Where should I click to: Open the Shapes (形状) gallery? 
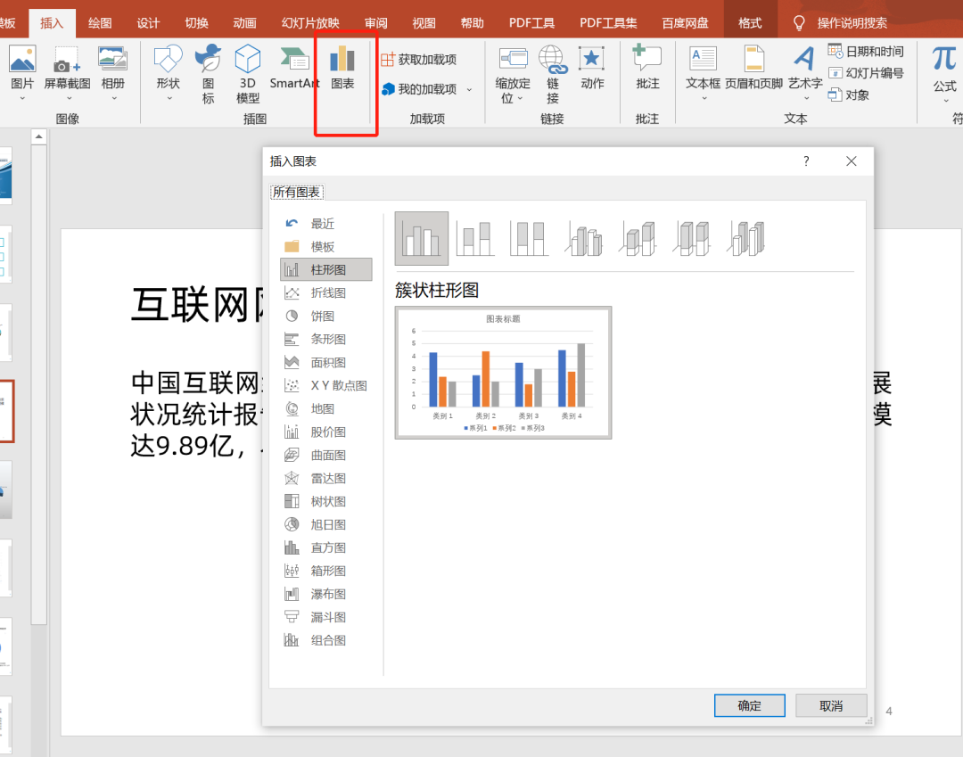click(168, 72)
